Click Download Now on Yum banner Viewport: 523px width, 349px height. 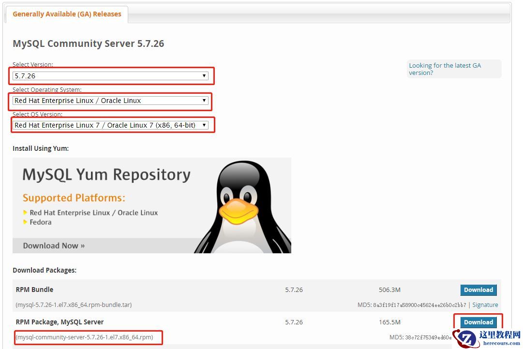[54, 246]
